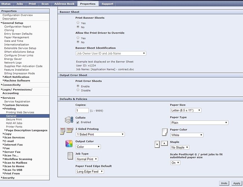This screenshot has height=187, width=243.
Task: Select No for Allow Print Driver Override
Action: point(78,42)
